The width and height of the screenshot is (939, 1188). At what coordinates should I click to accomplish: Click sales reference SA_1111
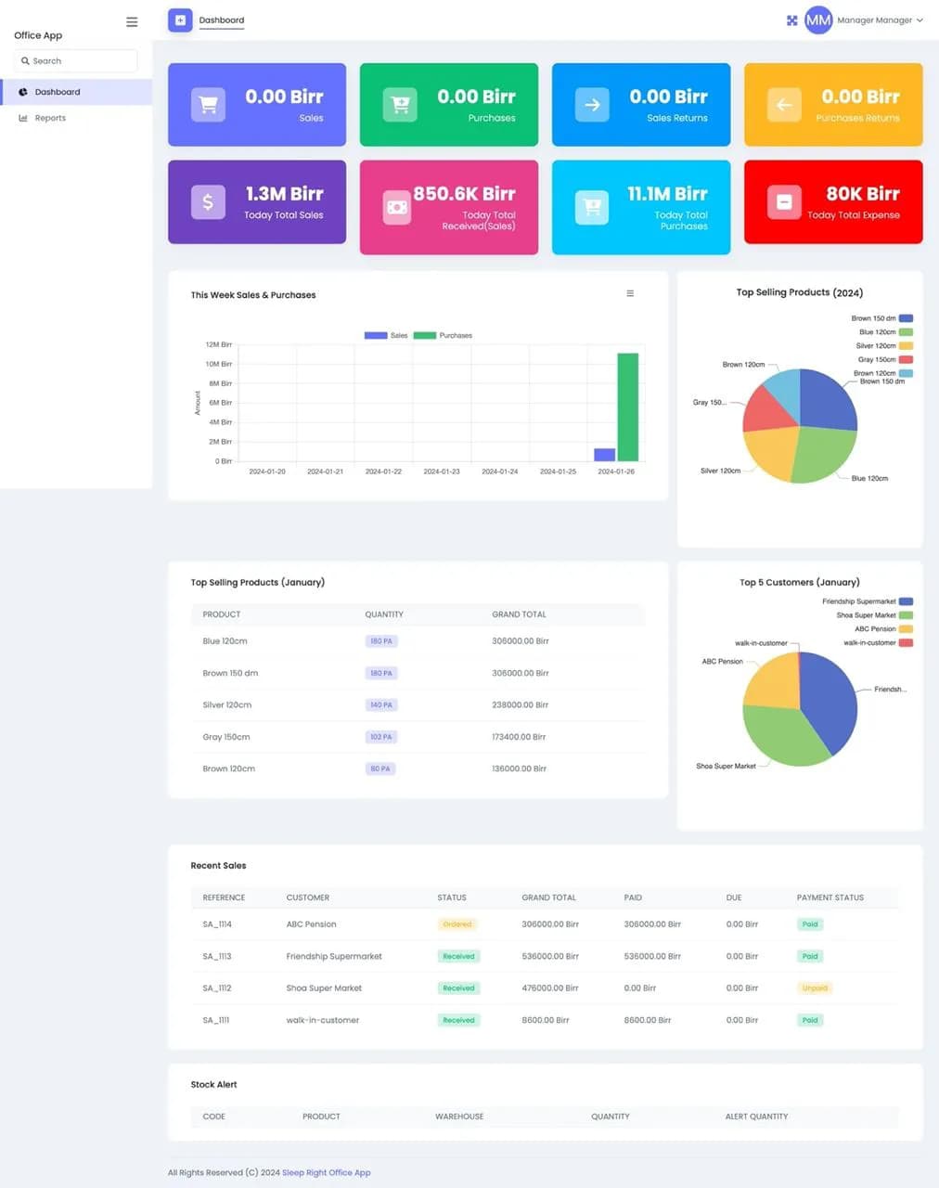coord(216,1020)
